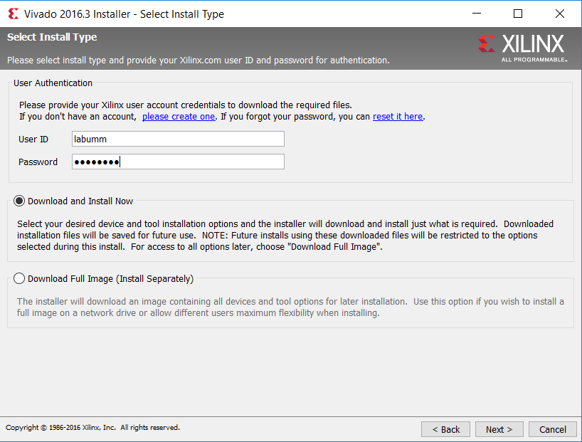The height and width of the screenshot is (442, 582).
Task: Select Download Full Image radio button
Action: pos(19,278)
